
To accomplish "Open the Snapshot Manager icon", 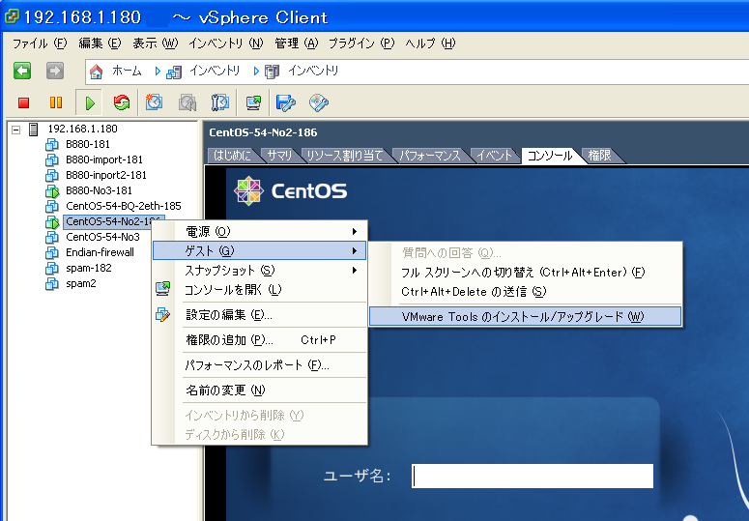I will [219, 102].
